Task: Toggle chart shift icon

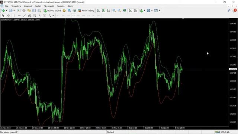Action: pos(135,10)
